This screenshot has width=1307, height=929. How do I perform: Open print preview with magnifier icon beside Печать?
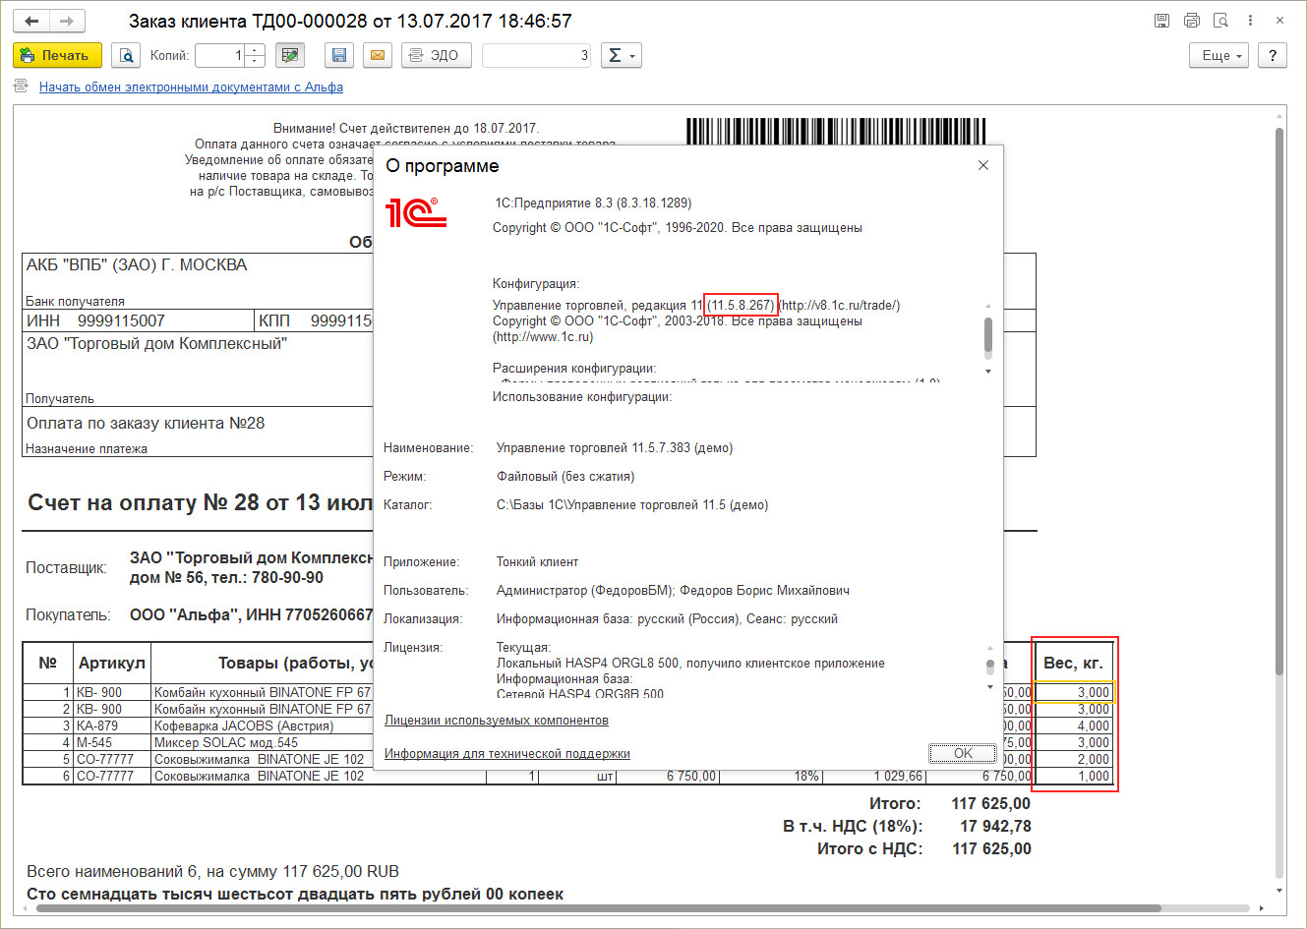126,55
